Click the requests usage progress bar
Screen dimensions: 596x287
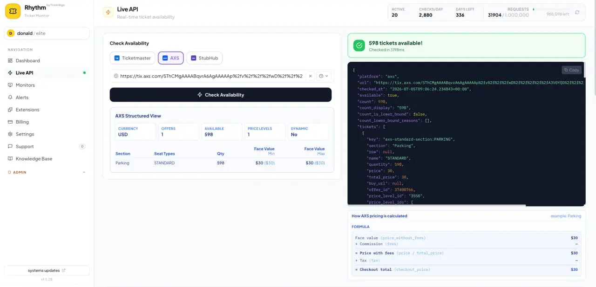(x=551, y=9)
